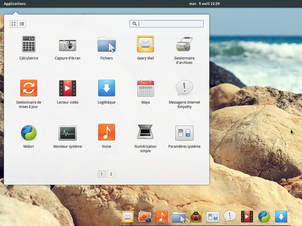Open the chat bubble icon in dock
The image size is (302, 226).
tap(230, 216)
